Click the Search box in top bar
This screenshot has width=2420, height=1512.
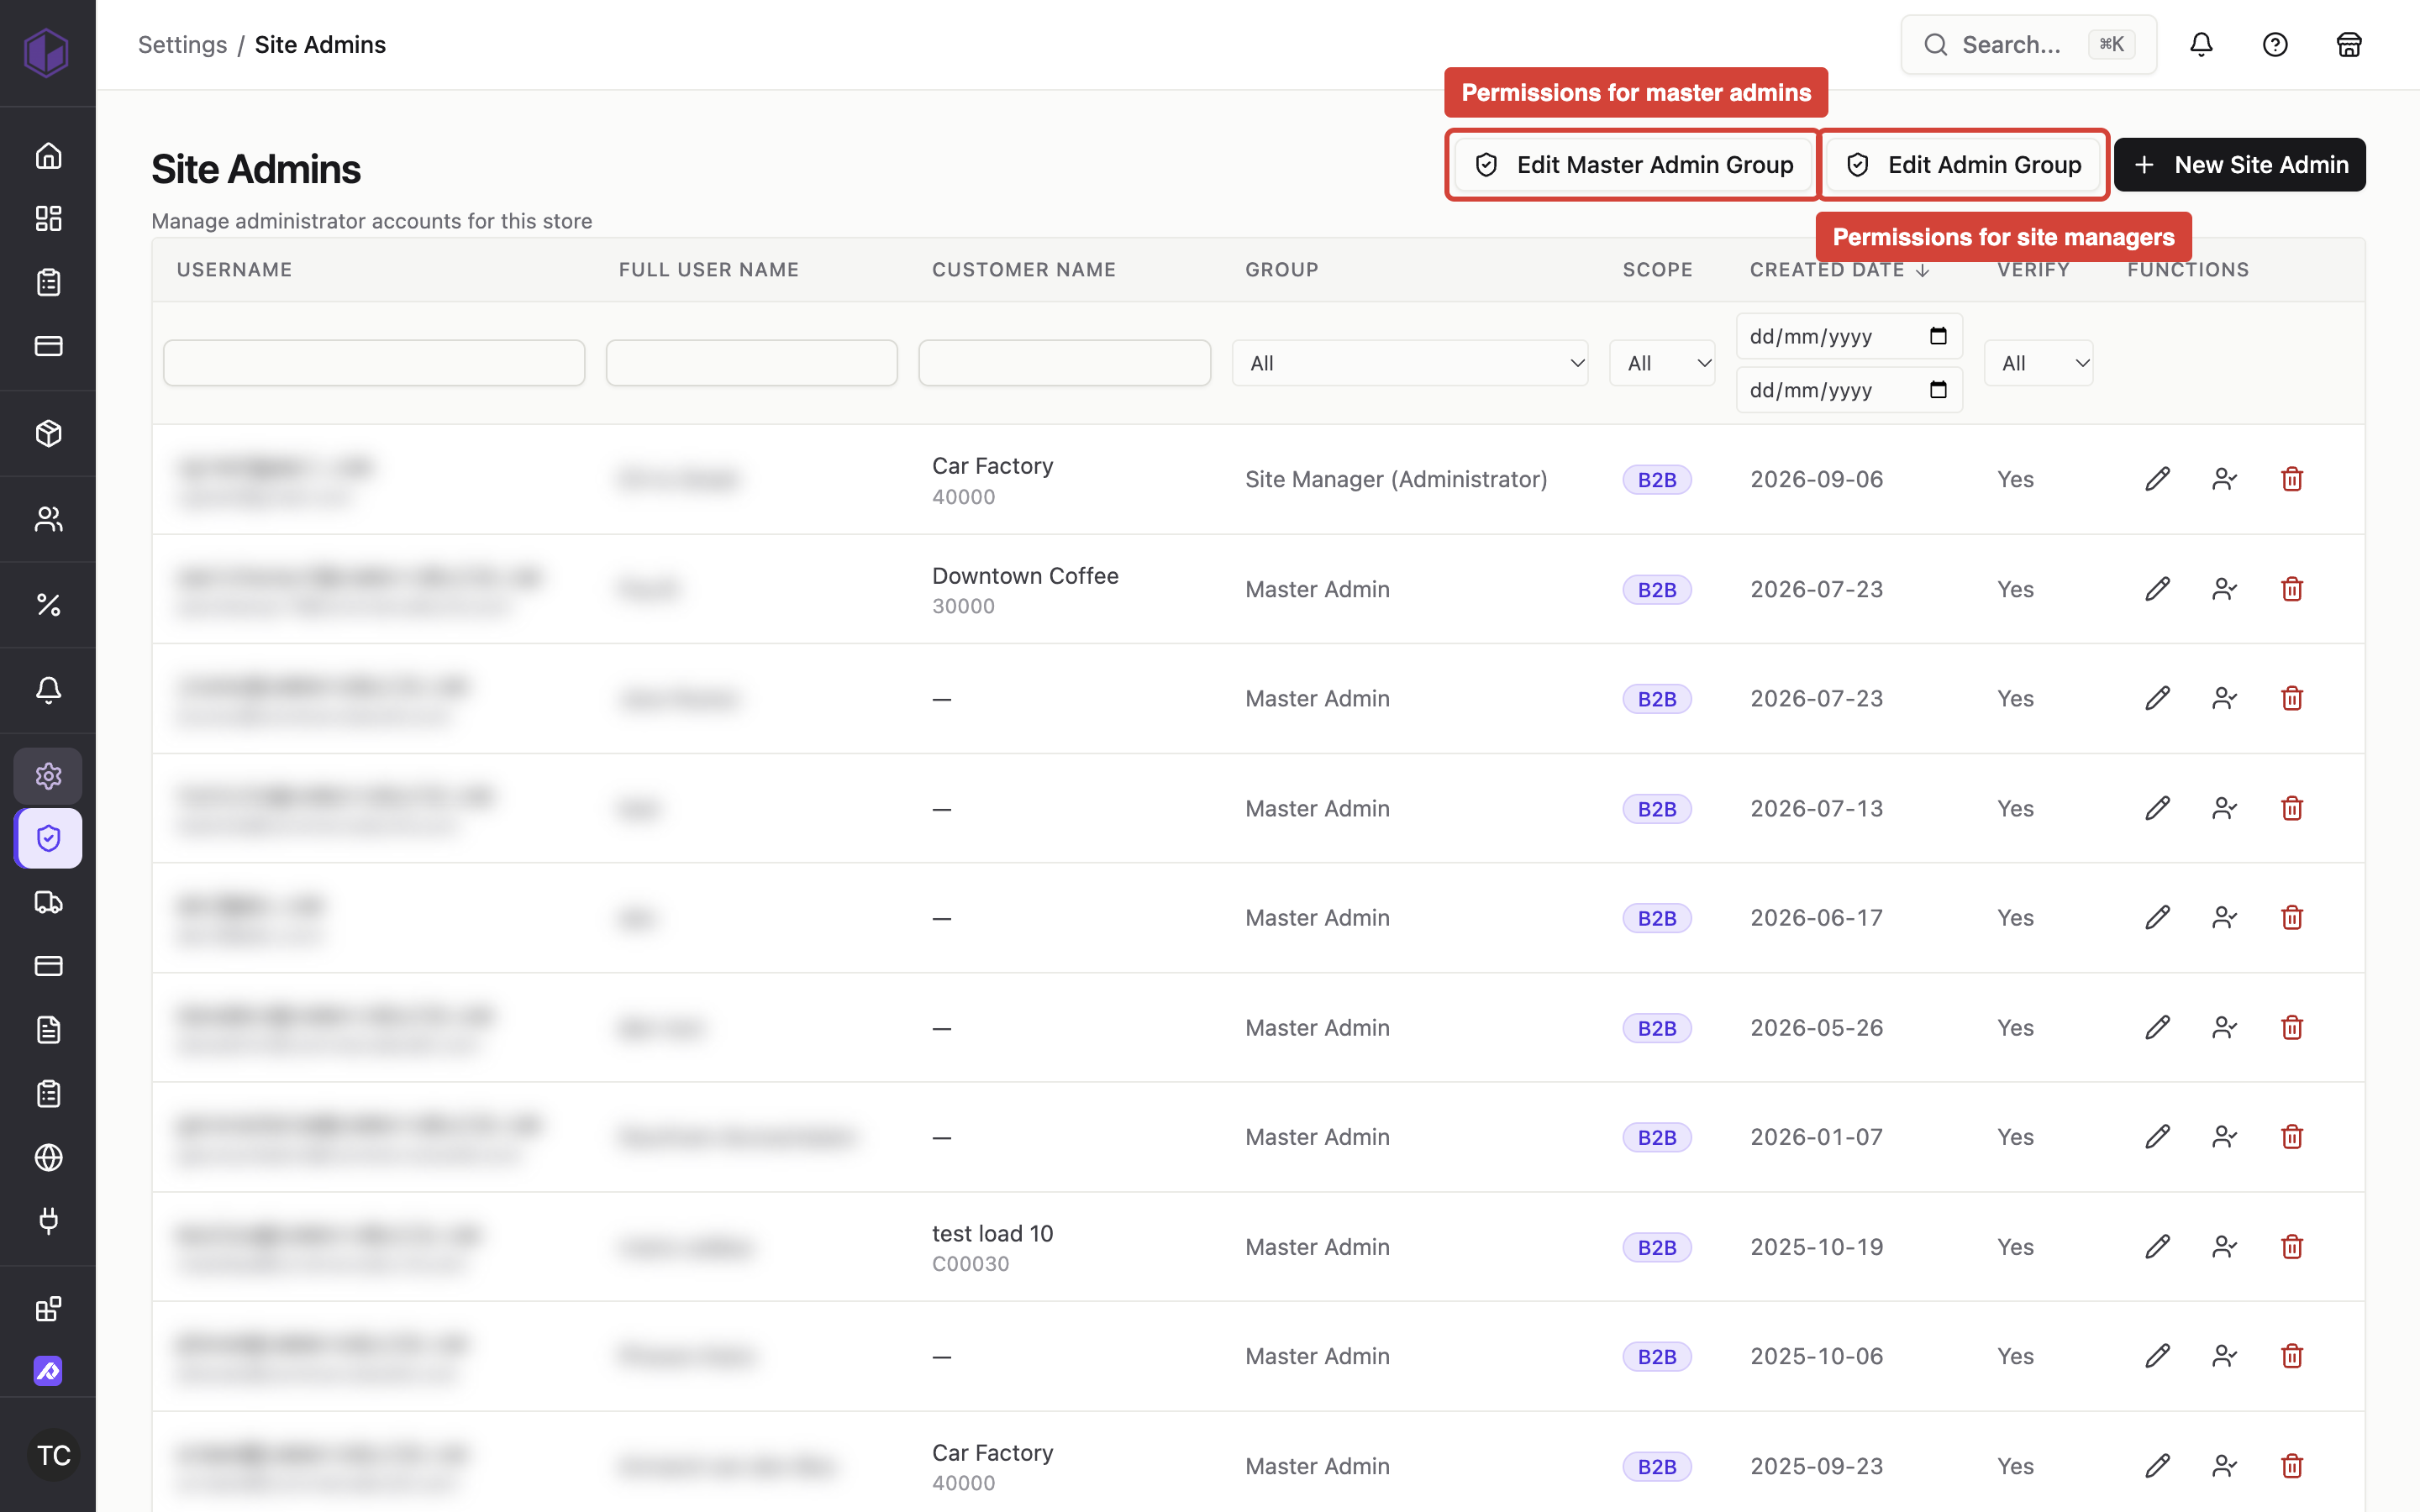pos(2028,44)
